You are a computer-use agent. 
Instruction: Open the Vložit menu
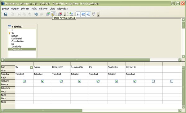coord(34,9)
